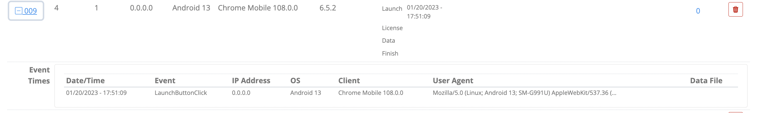Select the OS column header
The width and height of the screenshot is (758, 113).
(x=295, y=81)
